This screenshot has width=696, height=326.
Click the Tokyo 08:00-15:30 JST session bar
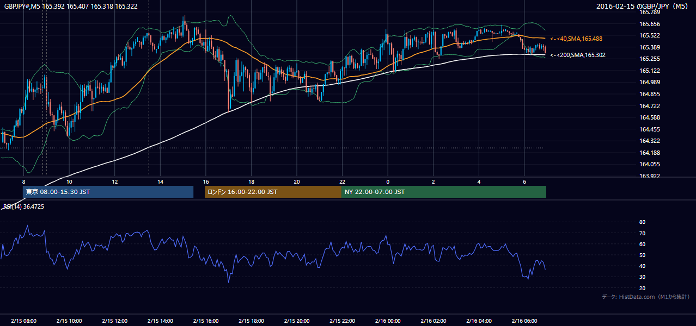(x=108, y=192)
